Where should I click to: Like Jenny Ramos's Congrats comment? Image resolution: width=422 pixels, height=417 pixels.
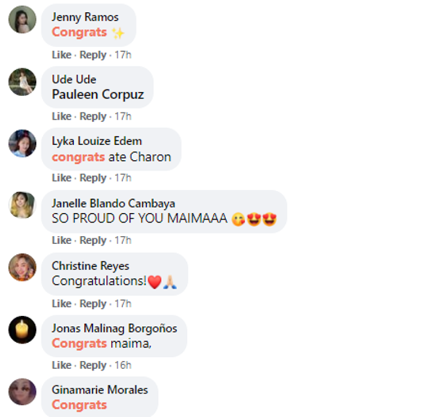click(x=62, y=55)
